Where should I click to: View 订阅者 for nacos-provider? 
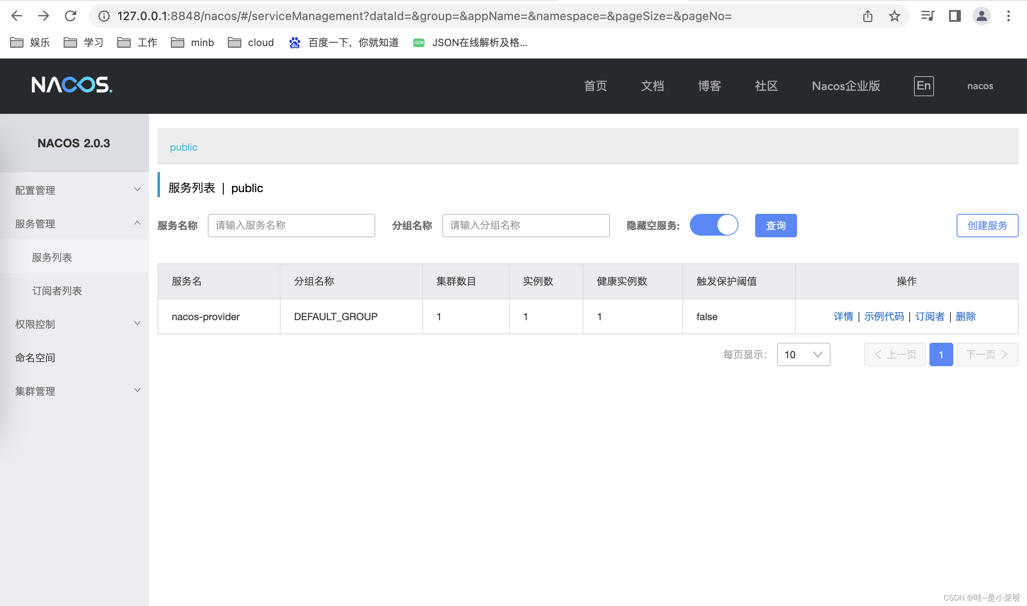pyautogui.click(x=930, y=316)
